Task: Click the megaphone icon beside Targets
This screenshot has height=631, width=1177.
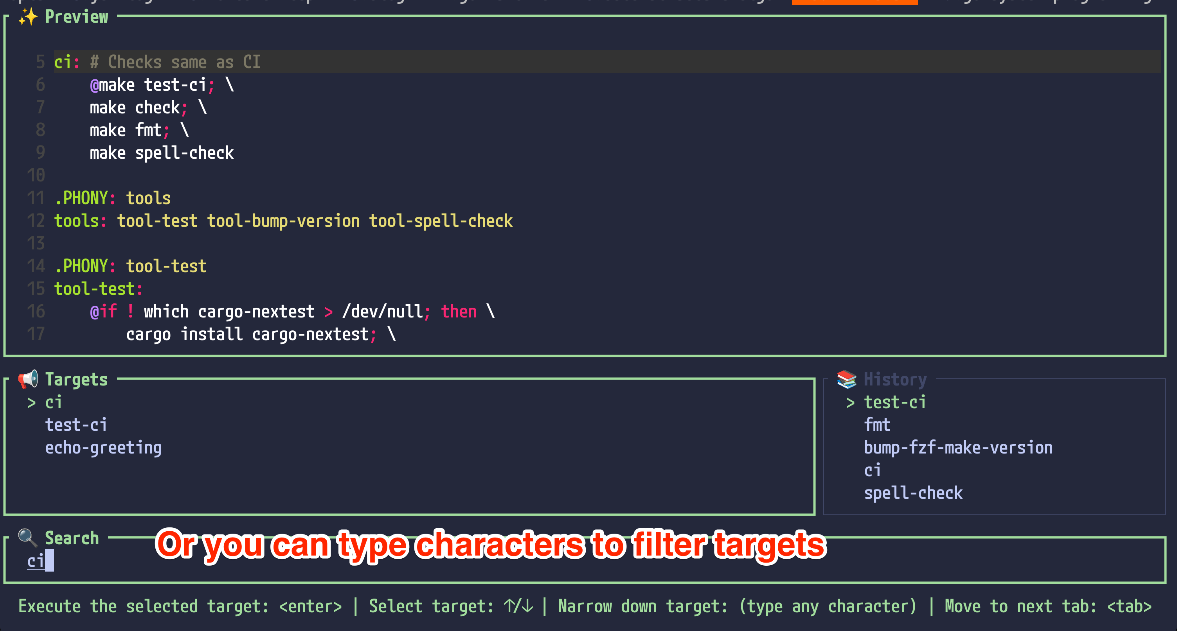Action: click(28, 380)
